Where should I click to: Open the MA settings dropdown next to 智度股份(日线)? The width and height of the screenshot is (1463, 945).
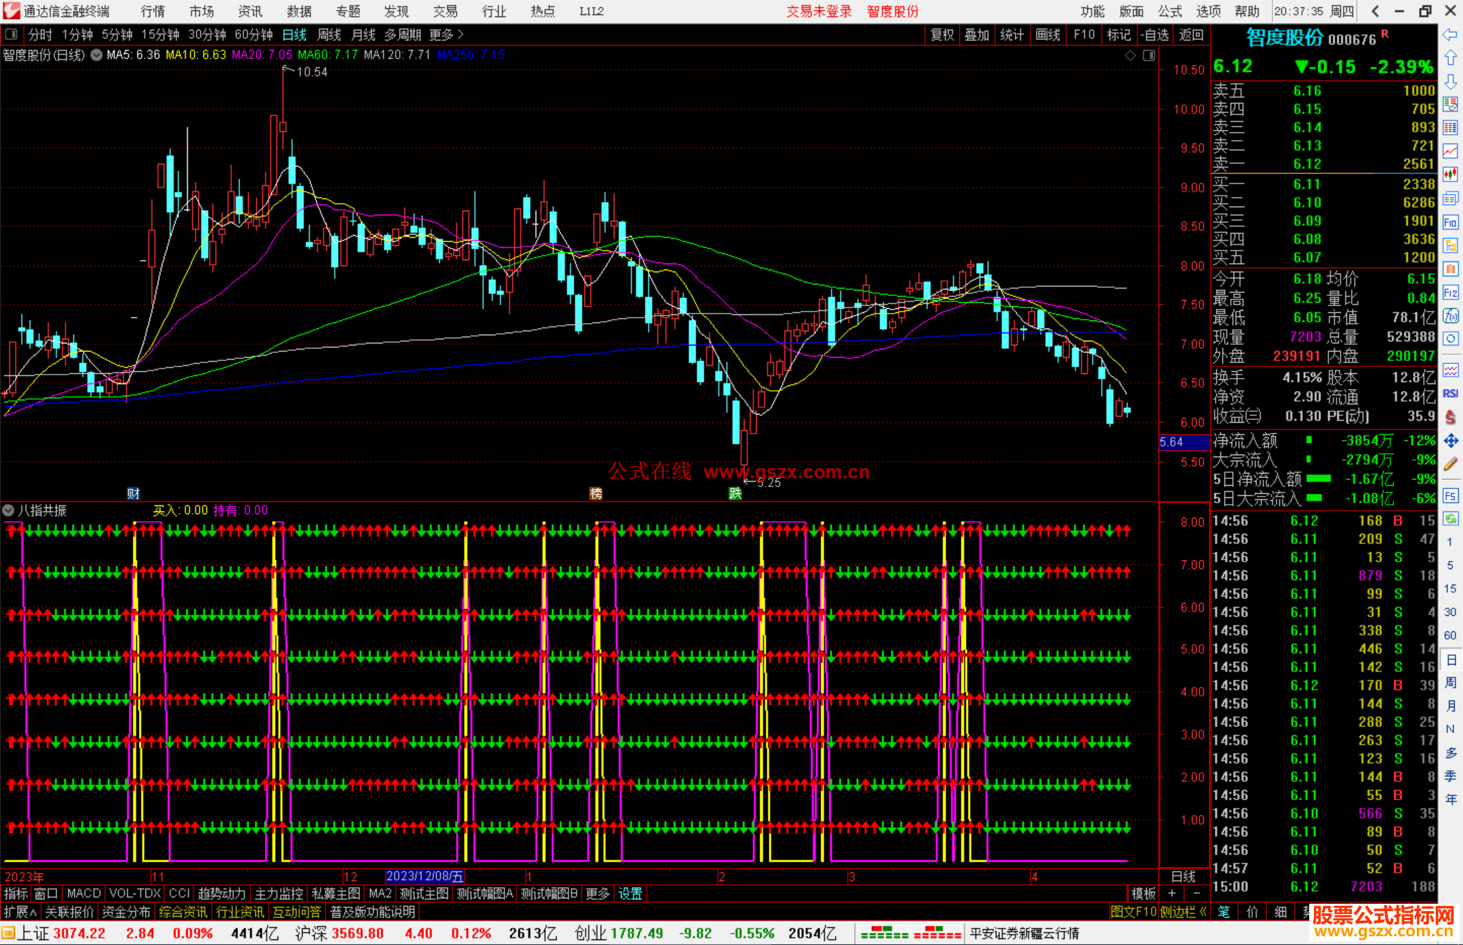(x=97, y=55)
